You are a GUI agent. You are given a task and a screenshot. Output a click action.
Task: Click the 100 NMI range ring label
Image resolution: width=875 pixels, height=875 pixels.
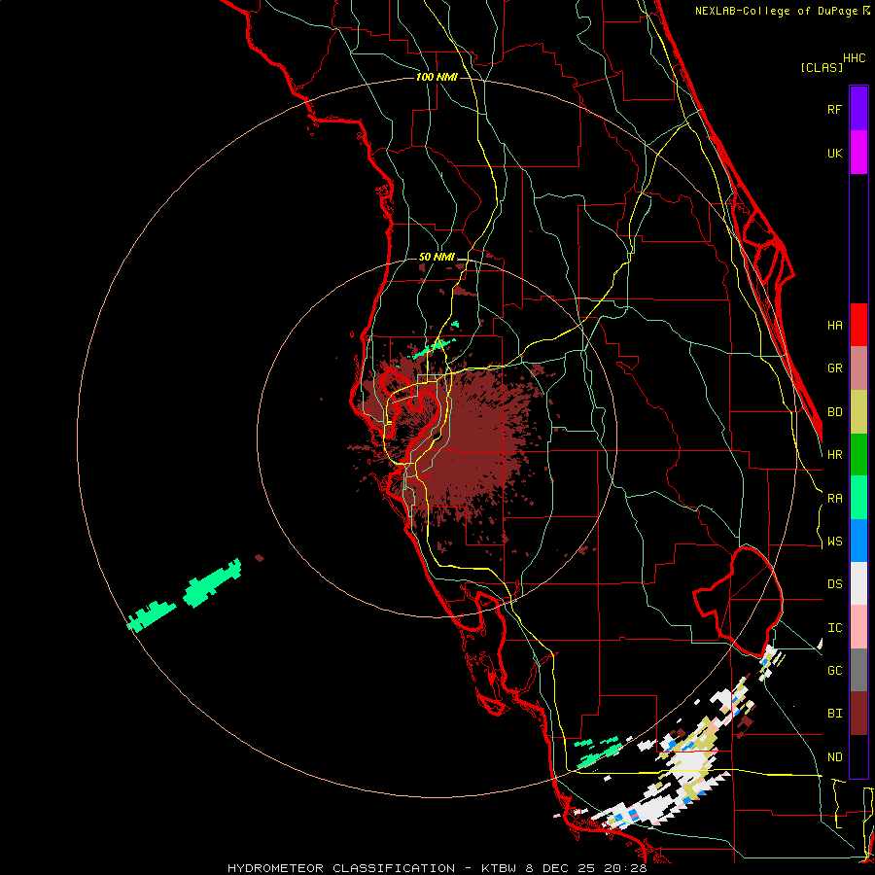pyautogui.click(x=437, y=77)
